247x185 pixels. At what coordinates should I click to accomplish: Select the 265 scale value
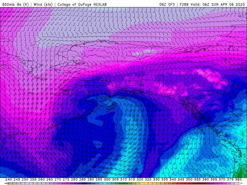pyautogui.click(x=50, y=179)
